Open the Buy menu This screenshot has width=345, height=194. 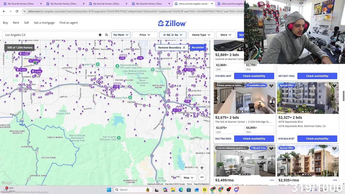[5, 23]
